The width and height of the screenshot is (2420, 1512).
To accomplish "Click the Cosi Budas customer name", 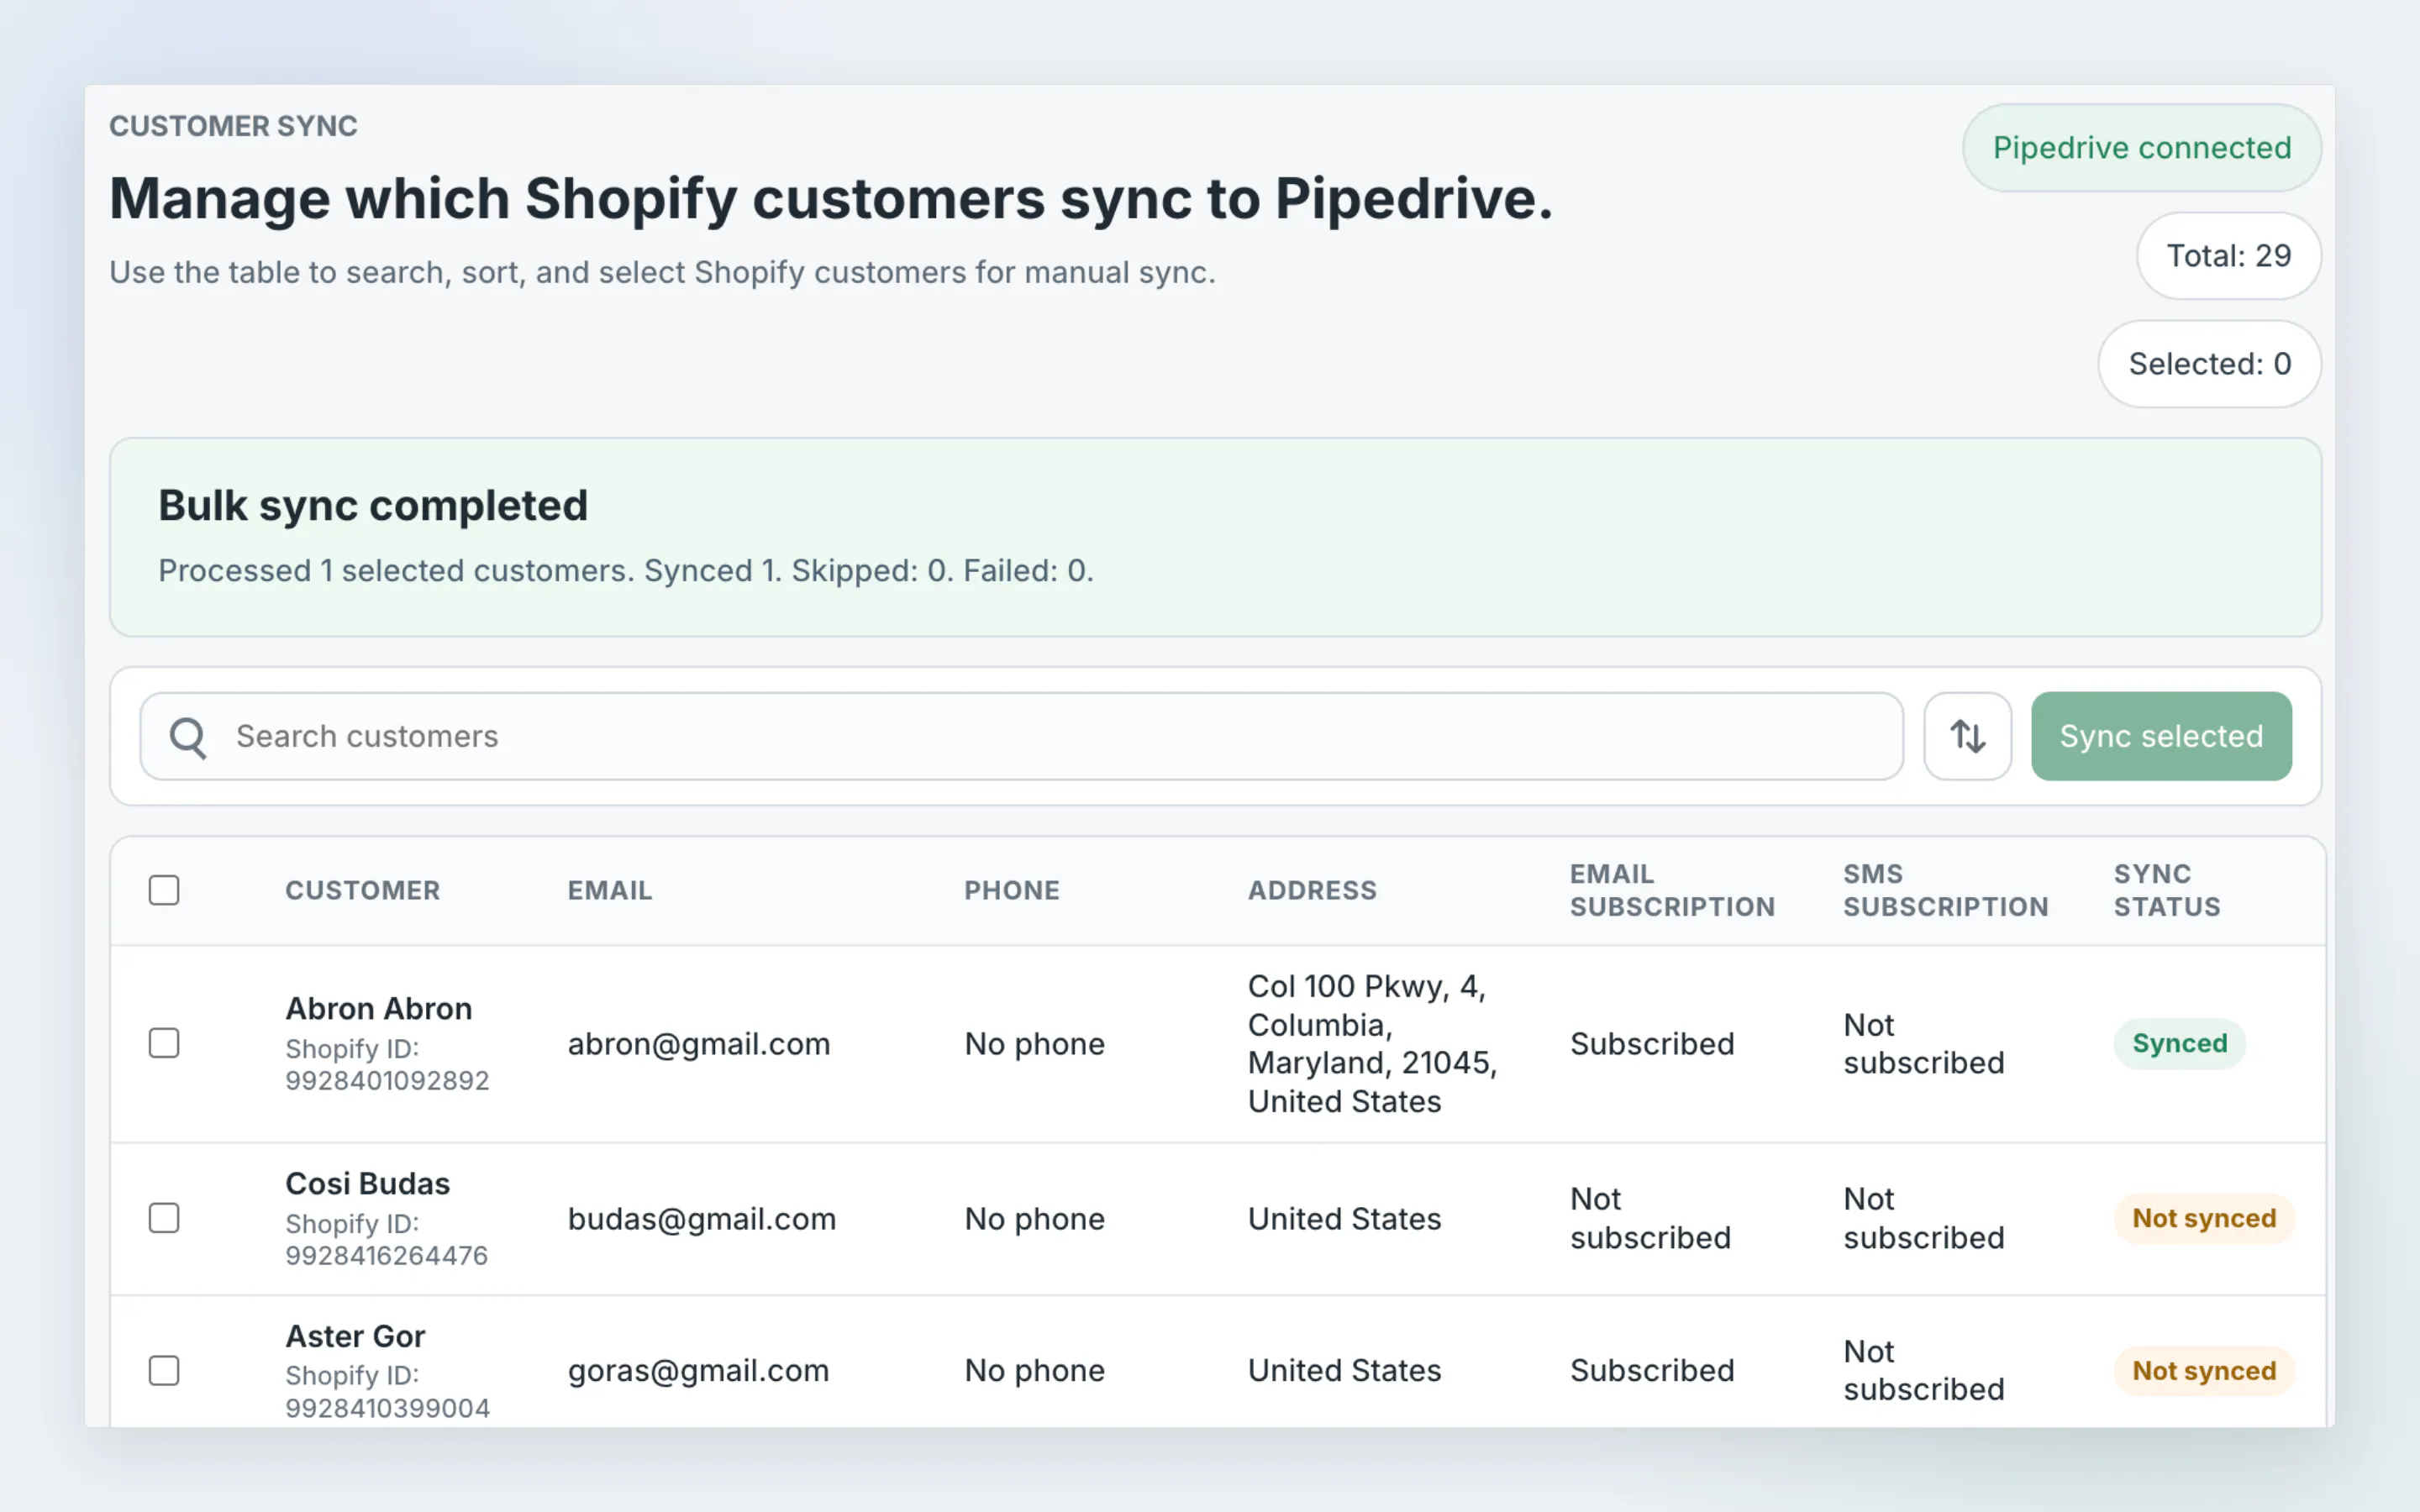I will click(x=368, y=1183).
